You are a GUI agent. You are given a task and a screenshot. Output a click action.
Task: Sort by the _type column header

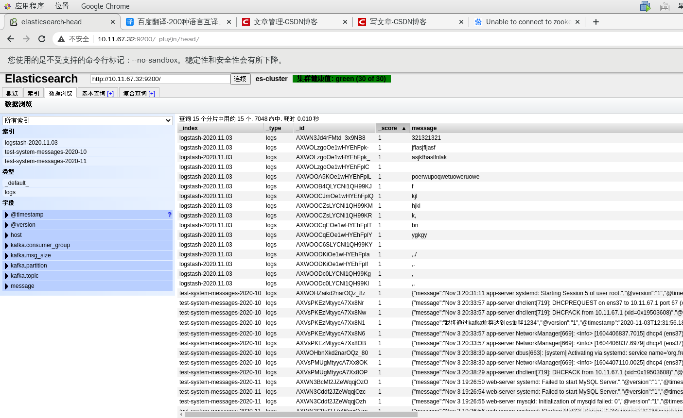click(x=279, y=128)
